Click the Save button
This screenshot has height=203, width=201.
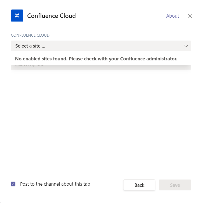[175, 185]
